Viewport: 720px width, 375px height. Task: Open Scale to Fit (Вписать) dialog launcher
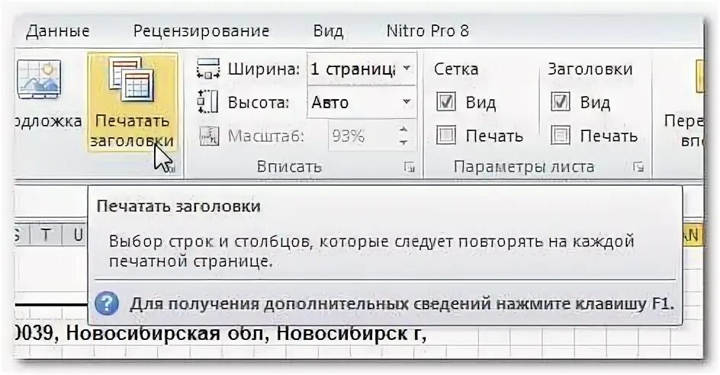[410, 167]
